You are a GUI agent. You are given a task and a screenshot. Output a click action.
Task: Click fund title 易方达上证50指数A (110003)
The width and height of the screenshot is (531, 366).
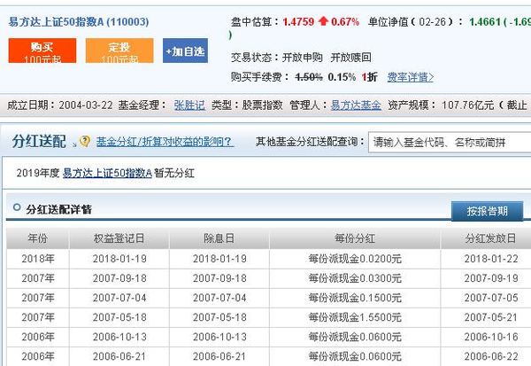tap(79, 22)
